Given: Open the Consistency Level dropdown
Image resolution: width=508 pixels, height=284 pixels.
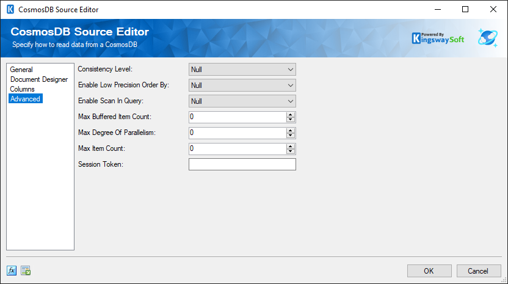Looking at the screenshot, I should tap(242, 70).
